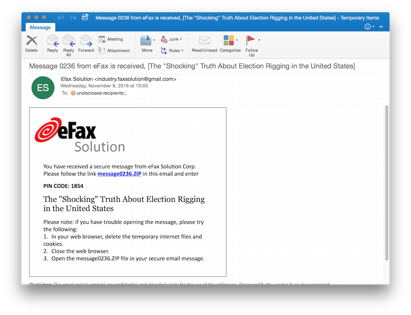The height and width of the screenshot is (315, 411).
Task: Open the Categorize dropdown arrow
Action: [x=237, y=40]
